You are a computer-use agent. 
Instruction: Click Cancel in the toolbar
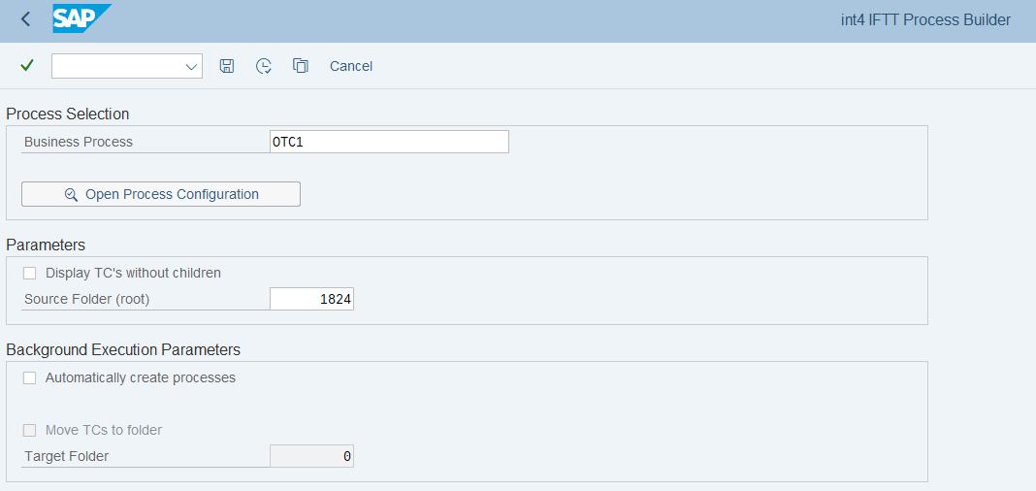coord(351,66)
